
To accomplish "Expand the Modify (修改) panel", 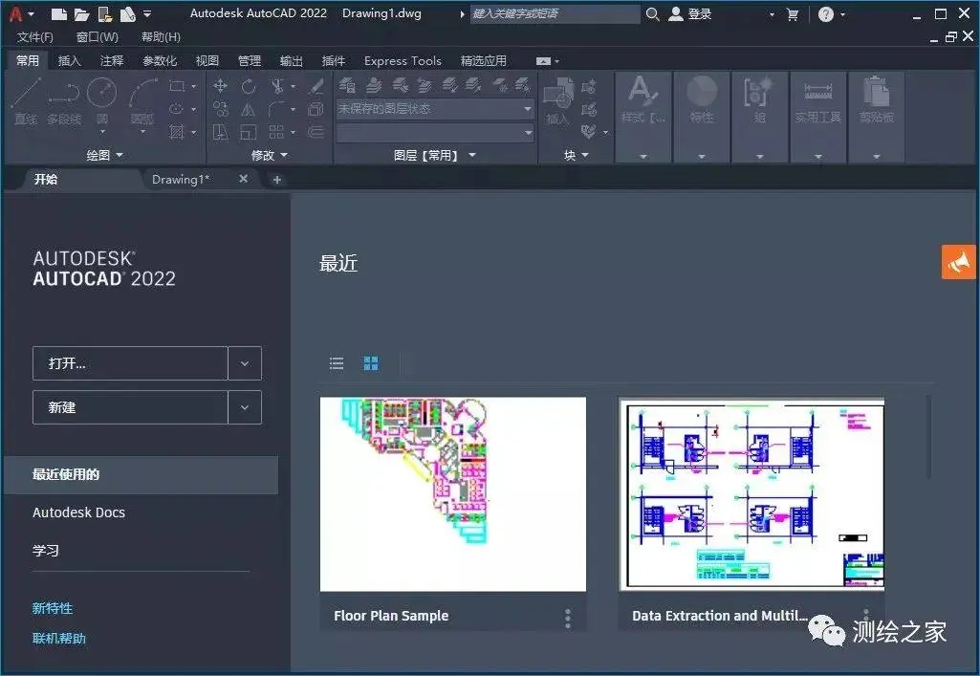I will click(x=270, y=155).
